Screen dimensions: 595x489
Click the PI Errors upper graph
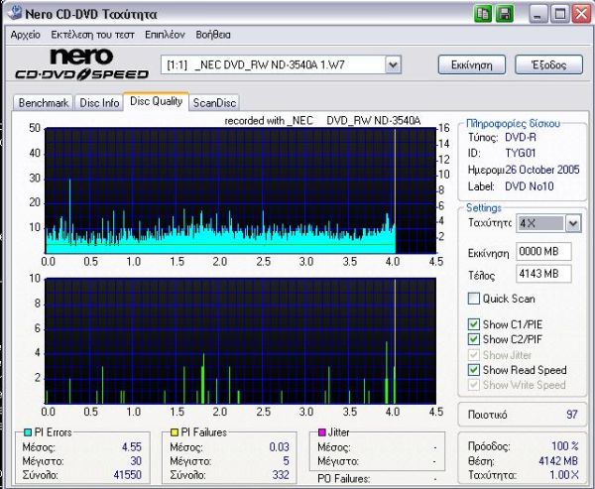coord(241,191)
